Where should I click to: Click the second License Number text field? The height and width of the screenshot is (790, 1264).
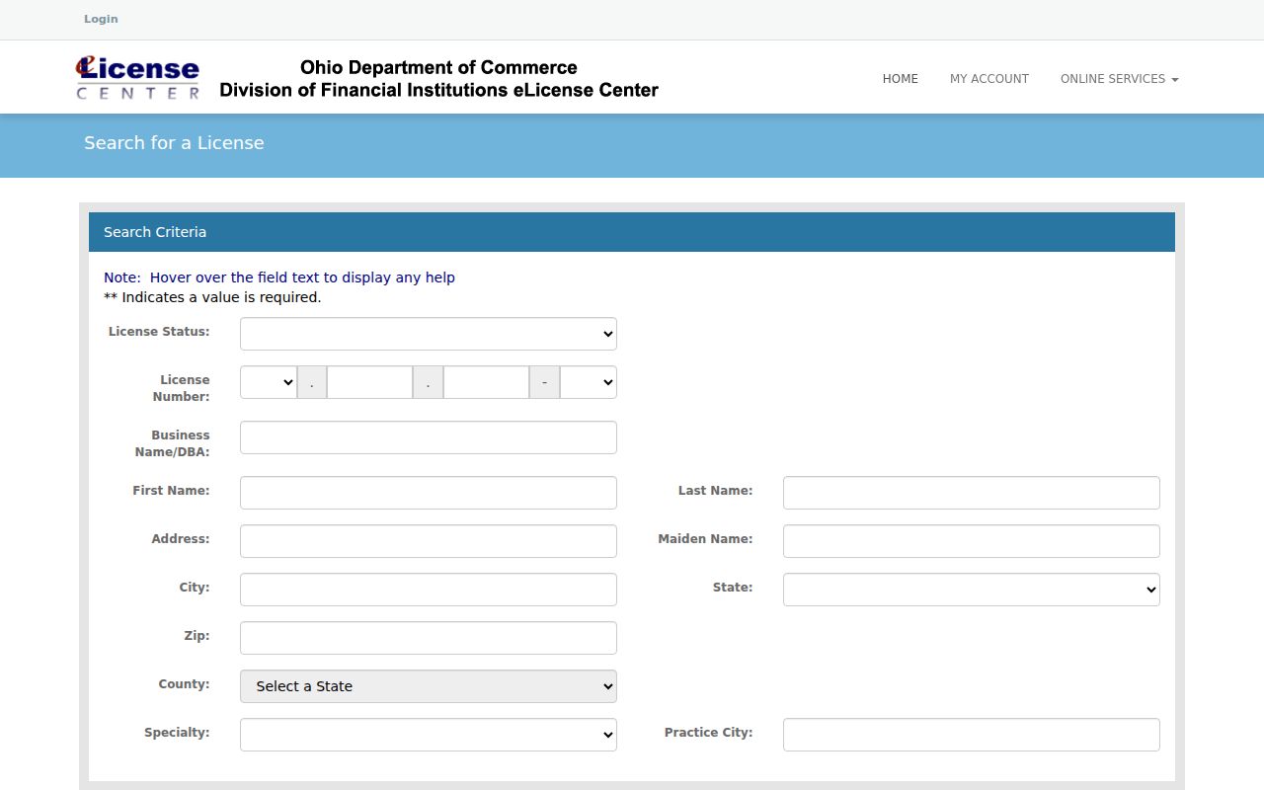[486, 382]
